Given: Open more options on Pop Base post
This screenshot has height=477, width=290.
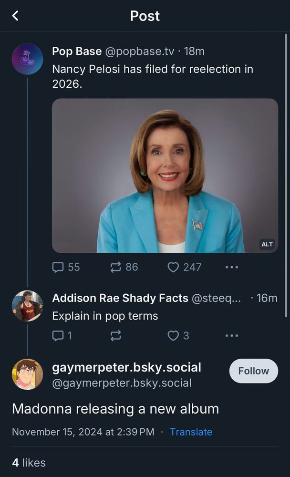Looking at the screenshot, I should (x=231, y=267).
